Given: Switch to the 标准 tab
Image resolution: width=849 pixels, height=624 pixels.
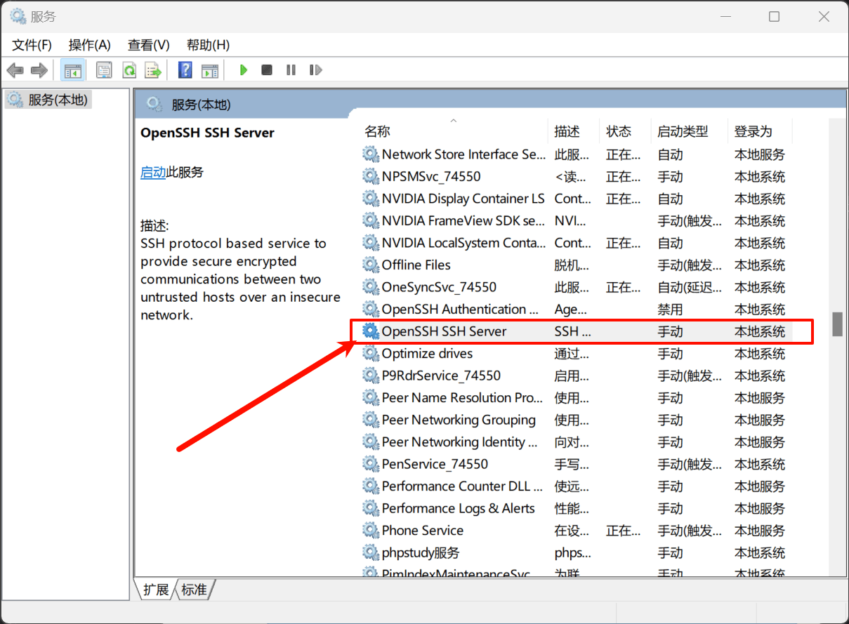Looking at the screenshot, I should point(195,590).
